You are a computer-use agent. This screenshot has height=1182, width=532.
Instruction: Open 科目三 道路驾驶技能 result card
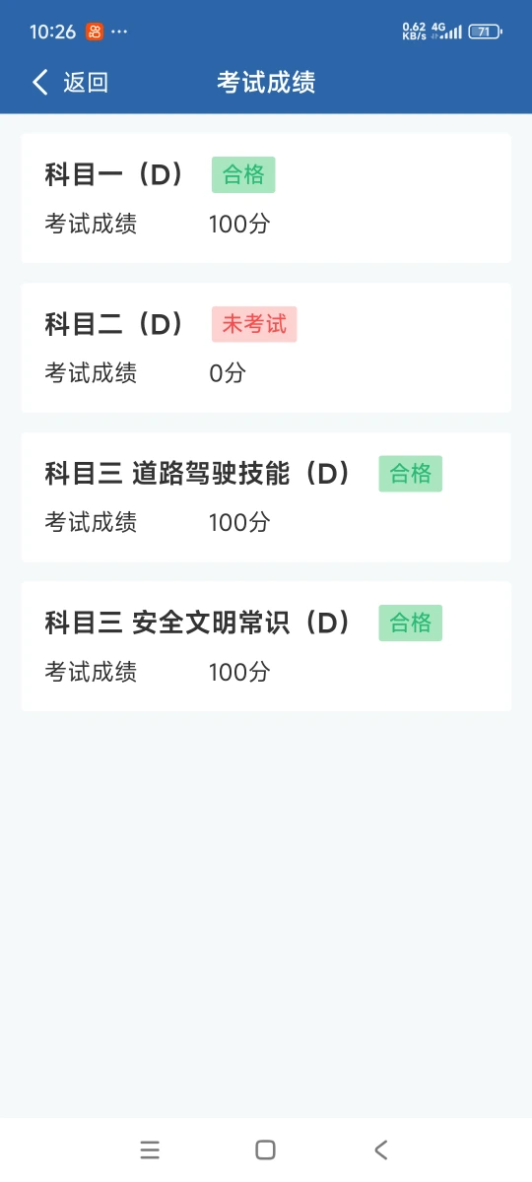pyautogui.click(x=266, y=497)
